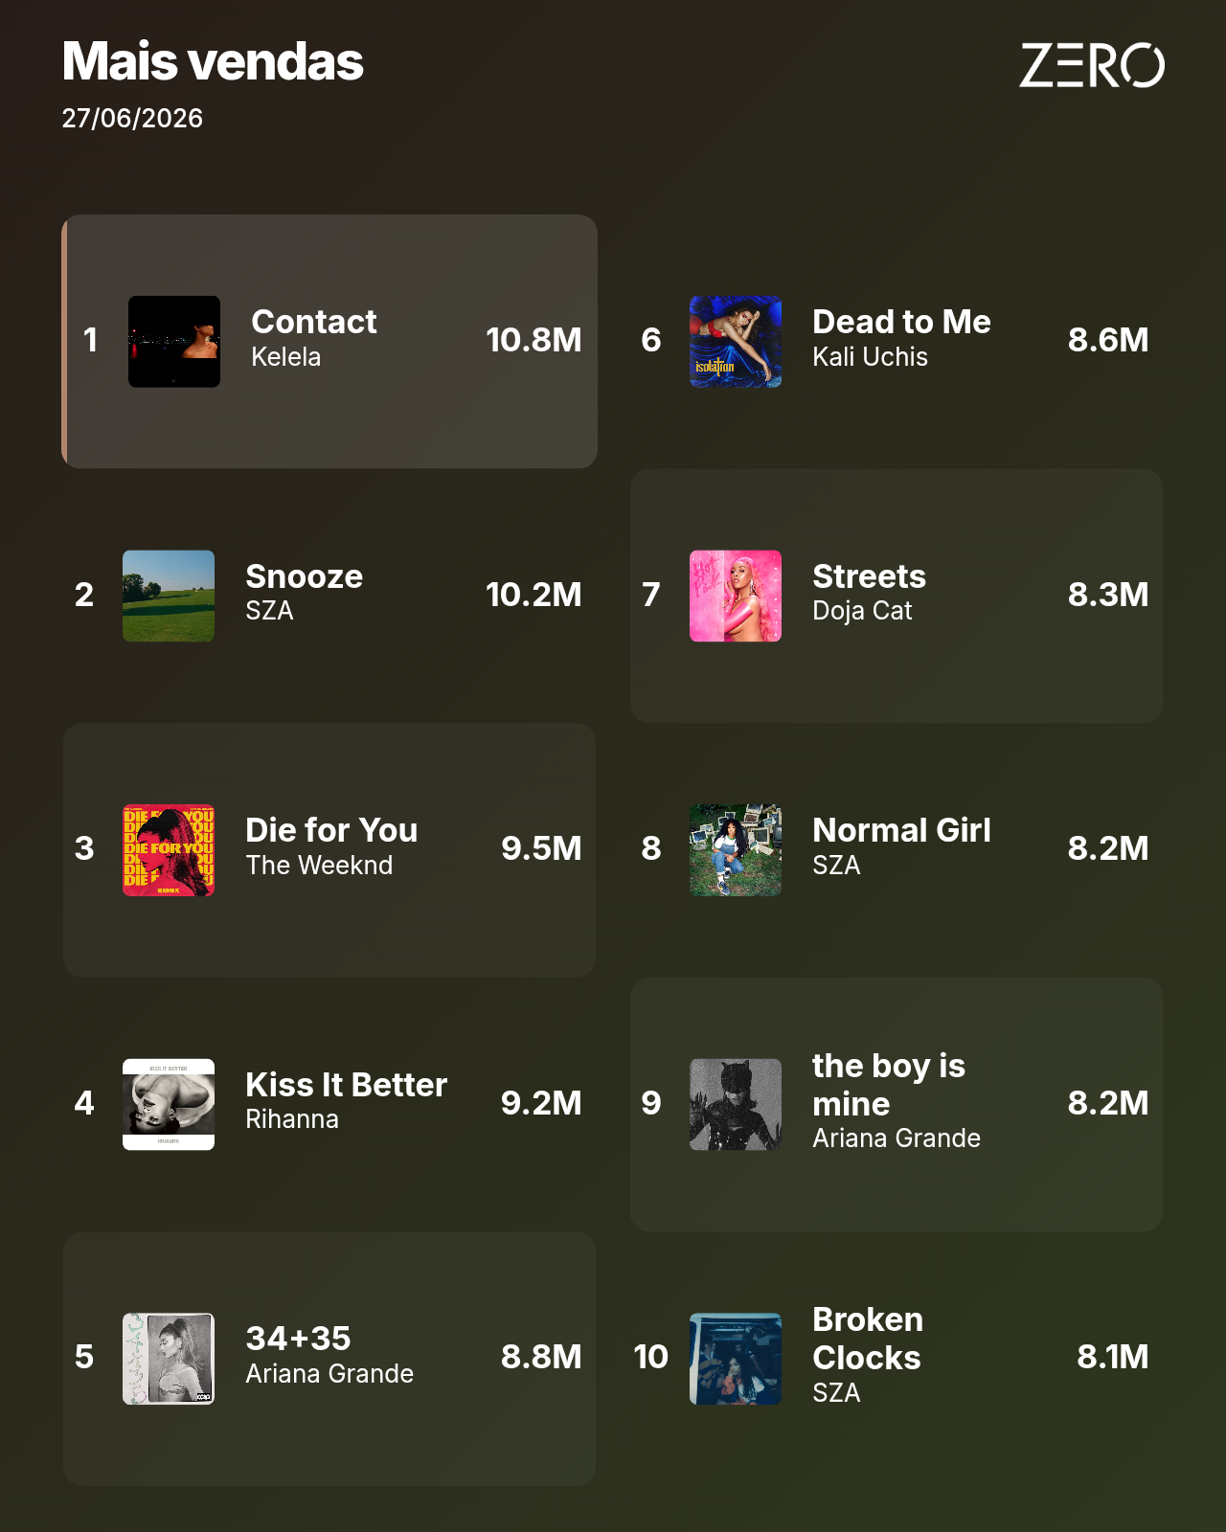The width and height of the screenshot is (1226, 1532).
Task: Open the Streets pink album artwork
Action: point(736,596)
